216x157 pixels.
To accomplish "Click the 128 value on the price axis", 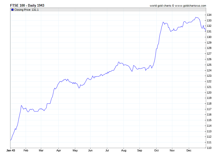I will coord(209,48).
